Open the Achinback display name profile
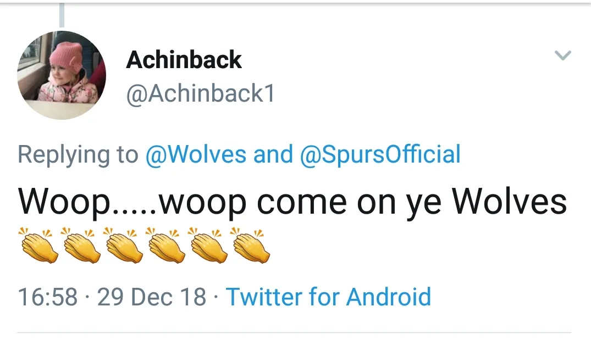 pos(184,60)
